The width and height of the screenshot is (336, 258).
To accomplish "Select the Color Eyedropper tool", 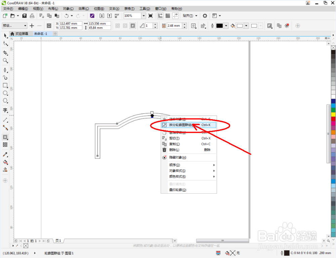I will [x=5, y=154].
